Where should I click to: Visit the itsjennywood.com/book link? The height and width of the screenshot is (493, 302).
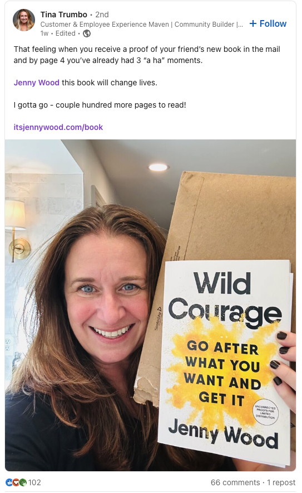(58, 127)
